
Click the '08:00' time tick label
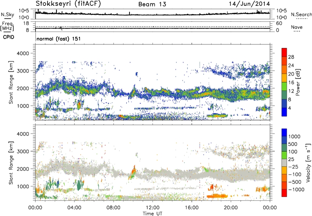(113, 208)
